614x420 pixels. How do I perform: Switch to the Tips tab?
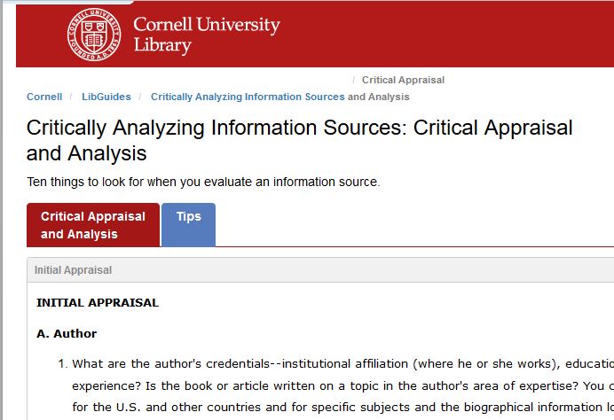[188, 225]
